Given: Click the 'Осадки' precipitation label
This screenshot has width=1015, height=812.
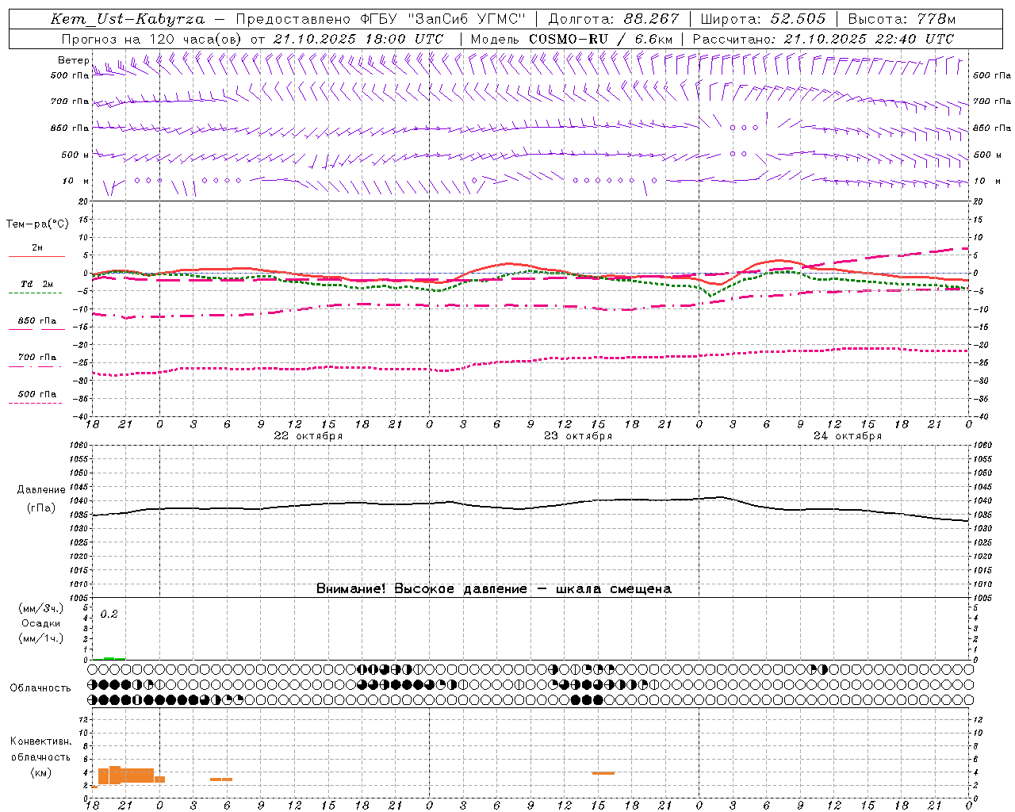Looking at the screenshot, I should [x=41, y=623].
